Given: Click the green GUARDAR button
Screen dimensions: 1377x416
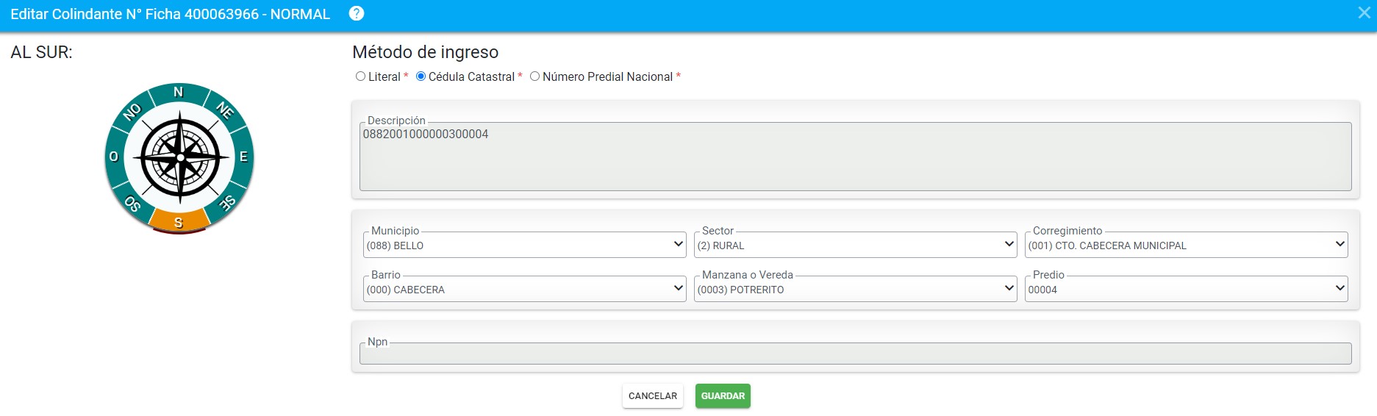Looking at the screenshot, I should [x=723, y=395].
